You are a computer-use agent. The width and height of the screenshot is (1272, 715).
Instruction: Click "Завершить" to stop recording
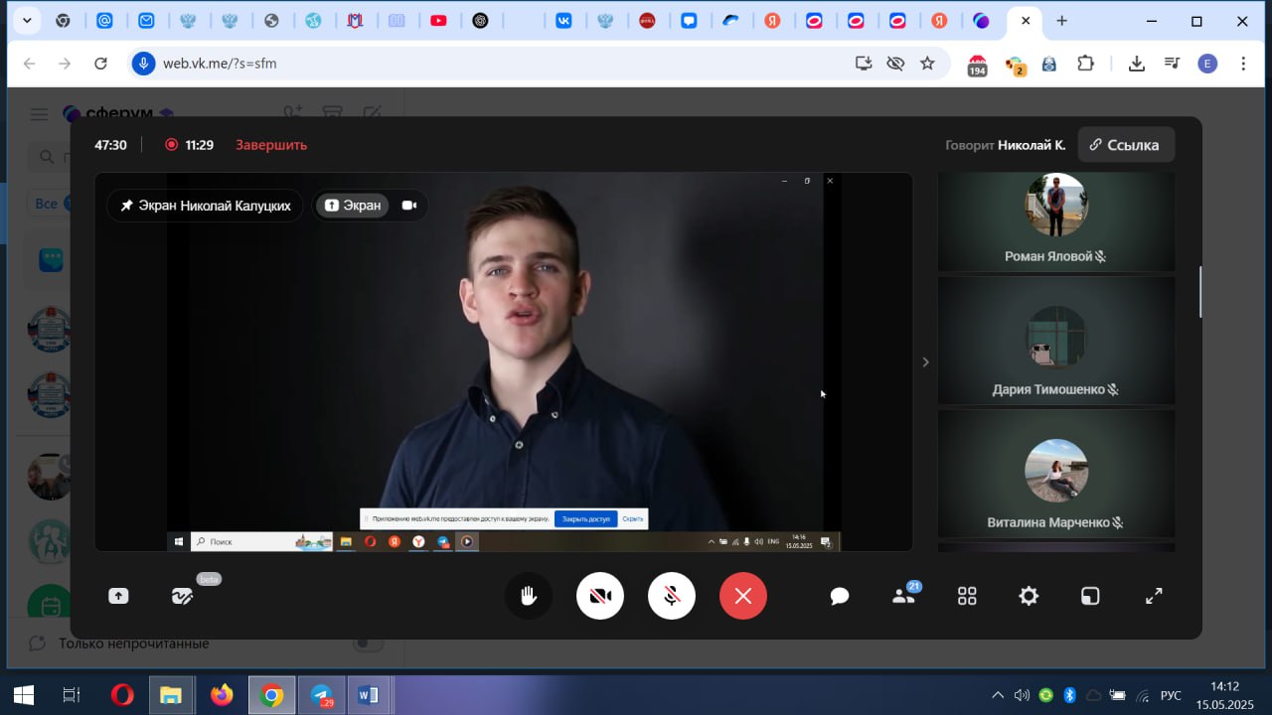pyautogui.click(x=271, y=145)
